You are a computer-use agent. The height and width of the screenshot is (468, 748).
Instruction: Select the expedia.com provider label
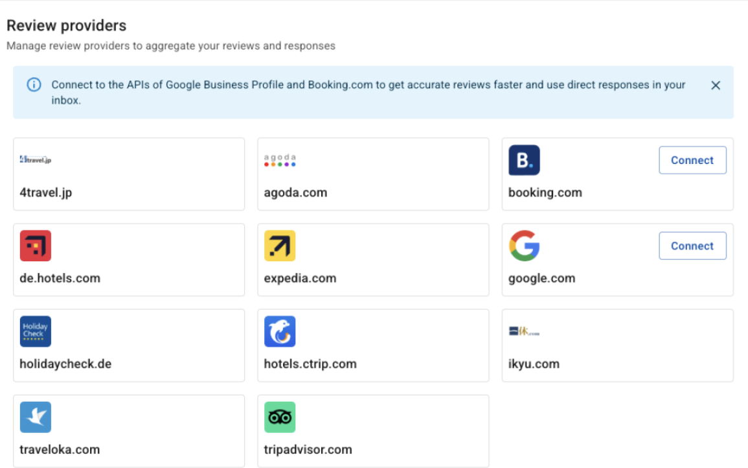tap(300, 278)
